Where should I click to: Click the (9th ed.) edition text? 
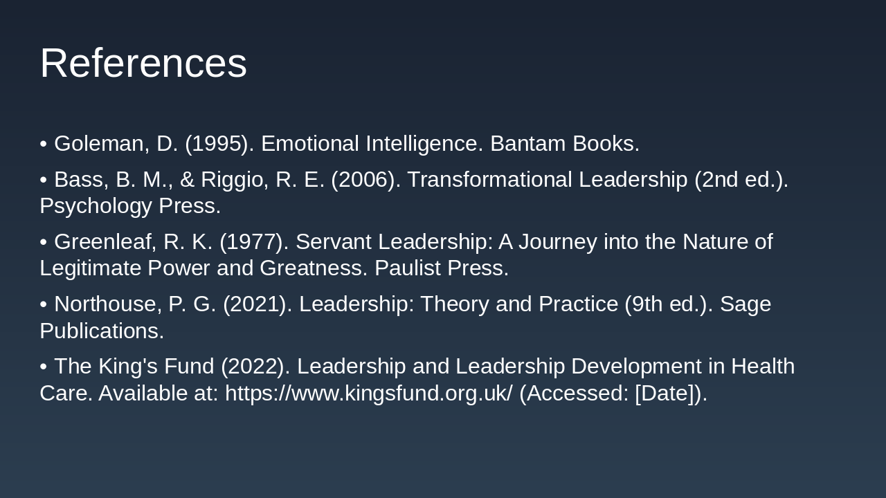tap(668, 304)
